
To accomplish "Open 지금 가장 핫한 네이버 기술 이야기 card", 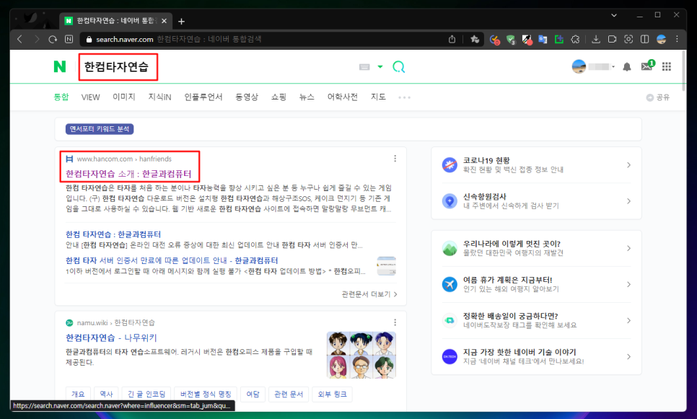I will click(537, 356).
